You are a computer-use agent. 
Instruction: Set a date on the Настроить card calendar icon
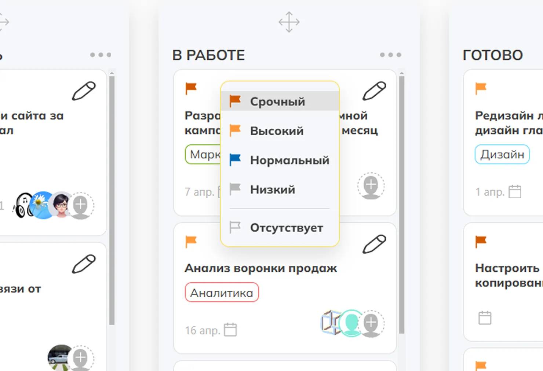(485, 318)
